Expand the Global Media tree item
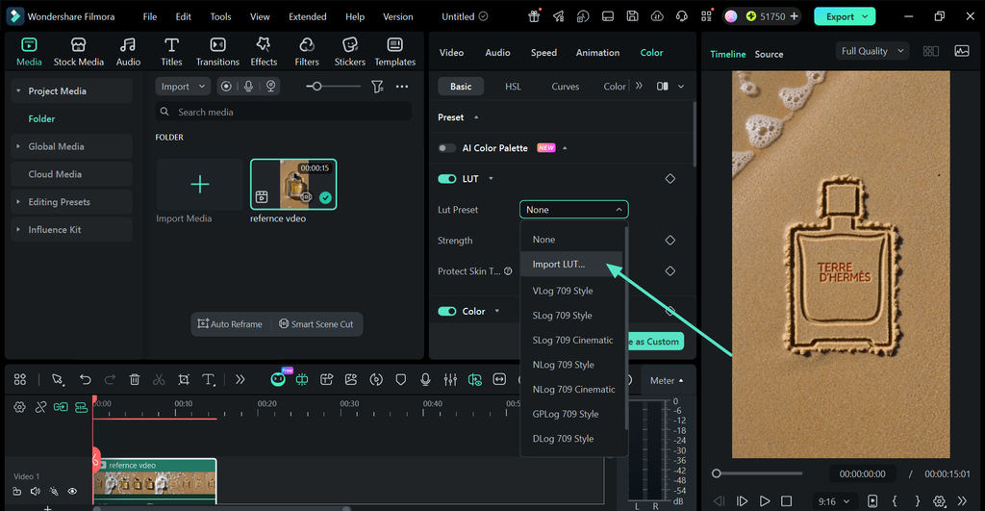985x511 pixels. point(18,146)
